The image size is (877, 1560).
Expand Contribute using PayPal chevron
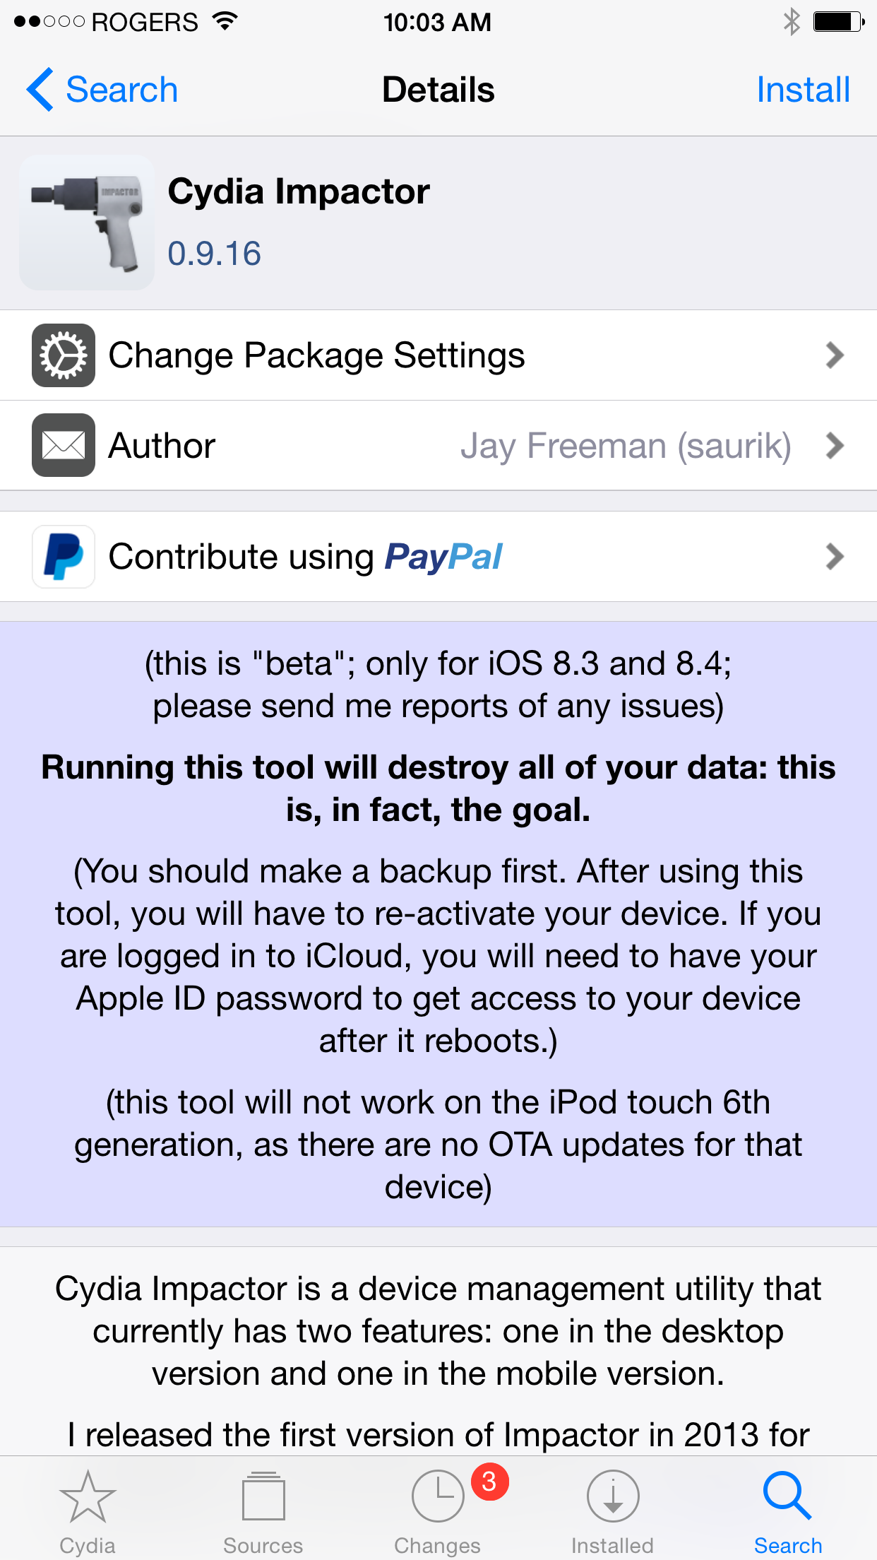pyautogui.click(x=835, y=557)
